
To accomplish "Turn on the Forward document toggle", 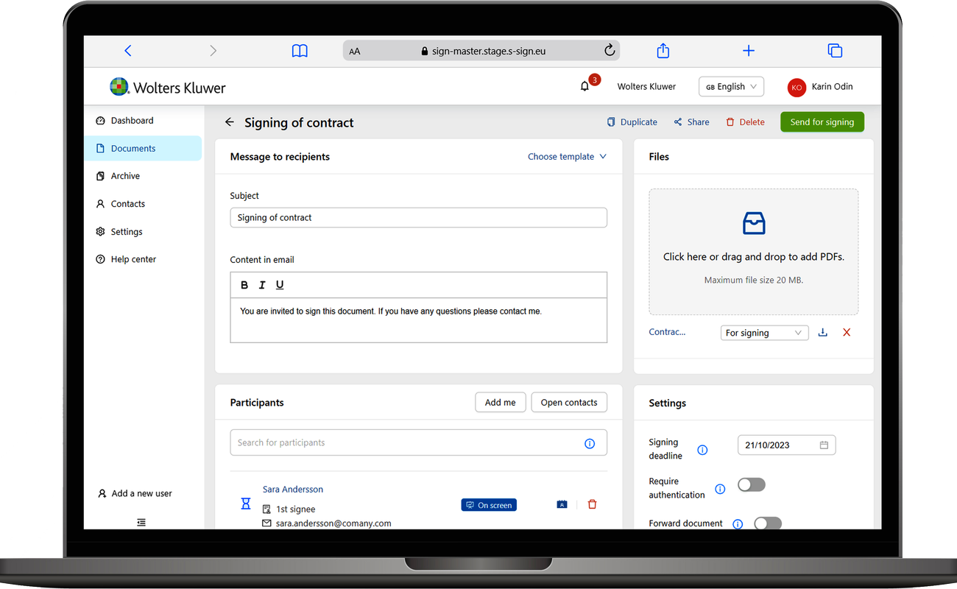I will click(768, 523).
